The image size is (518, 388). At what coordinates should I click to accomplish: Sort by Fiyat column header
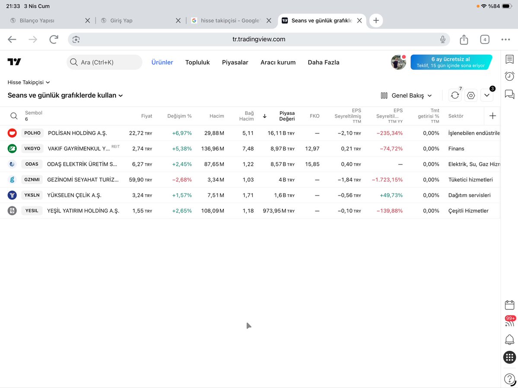coord(147,116)
